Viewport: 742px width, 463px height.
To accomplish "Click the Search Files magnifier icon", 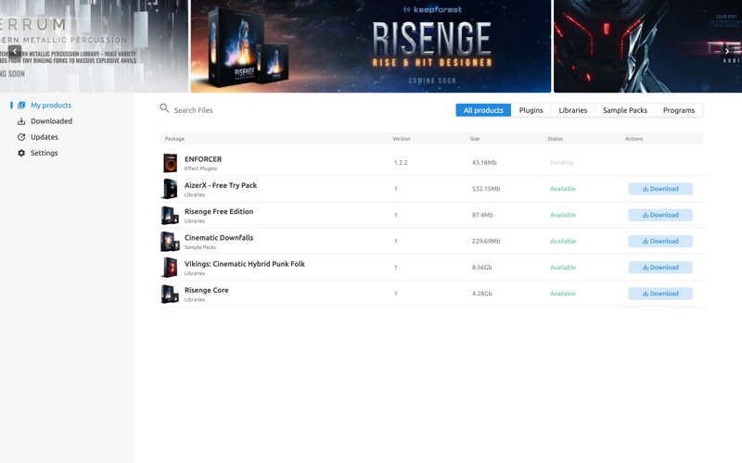I will point(164,108).
